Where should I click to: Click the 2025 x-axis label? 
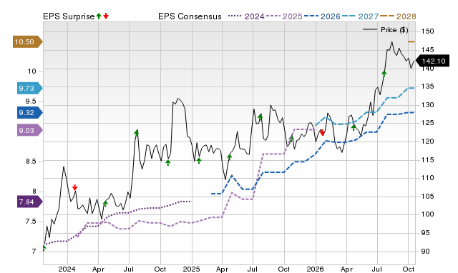(x=191, y=269)
